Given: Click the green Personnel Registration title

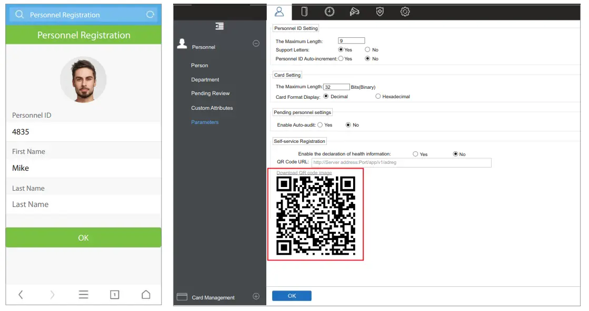Looking at the screenshot, I should click(83, 35).
